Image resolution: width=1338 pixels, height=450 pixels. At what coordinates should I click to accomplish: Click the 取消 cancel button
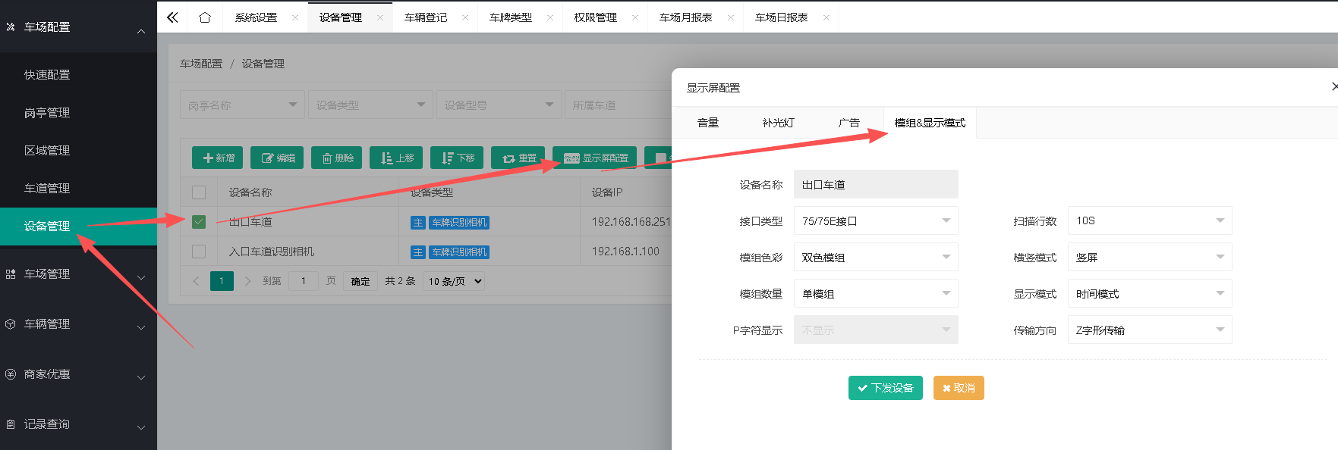pos(959,388)
